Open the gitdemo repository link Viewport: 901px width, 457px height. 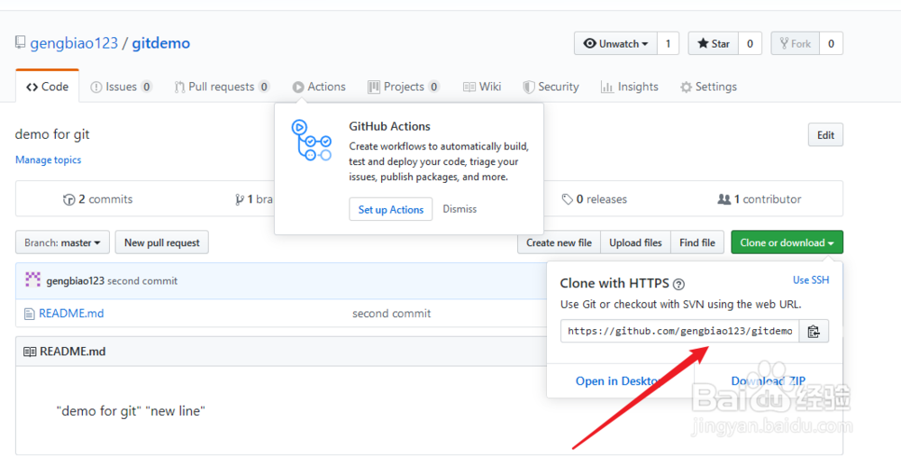161,43
